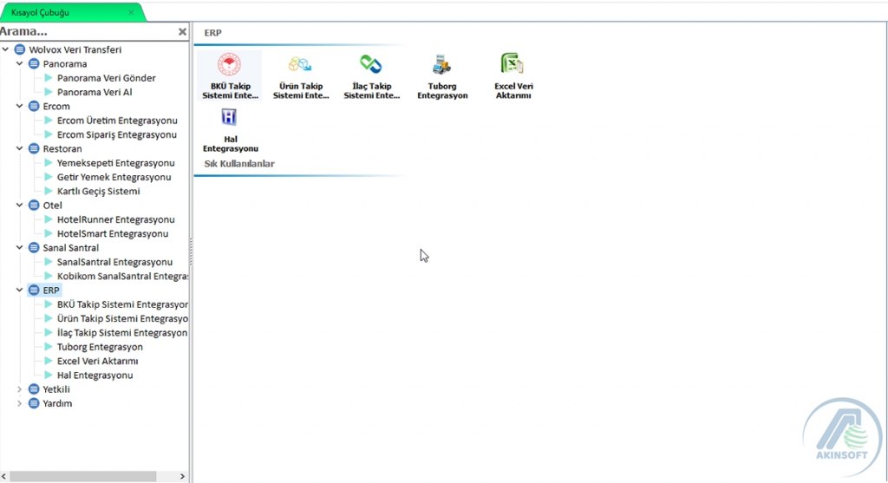Open BKÜ Takip Sistemi Entegrasyonu shortcut icon

[229, 64]
